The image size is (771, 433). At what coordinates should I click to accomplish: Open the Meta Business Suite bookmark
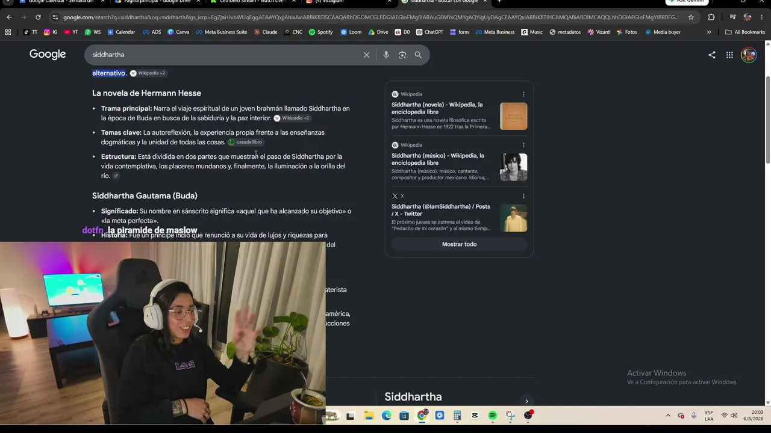tap(222, 32)
